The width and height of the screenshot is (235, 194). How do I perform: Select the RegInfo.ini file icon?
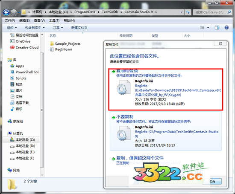click(x=52, y=49)
